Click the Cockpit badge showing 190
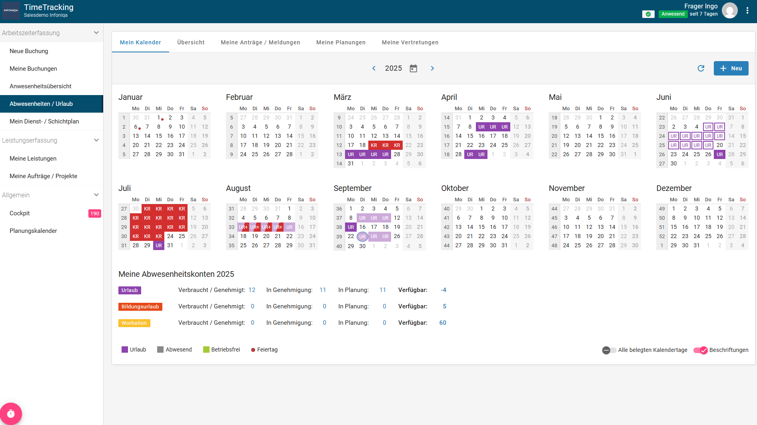Screen dimensions: 757x425 point(95,213)
